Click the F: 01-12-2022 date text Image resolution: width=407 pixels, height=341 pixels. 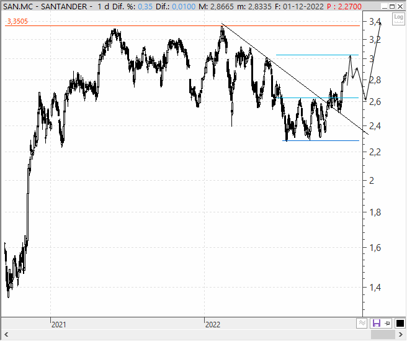299,6
